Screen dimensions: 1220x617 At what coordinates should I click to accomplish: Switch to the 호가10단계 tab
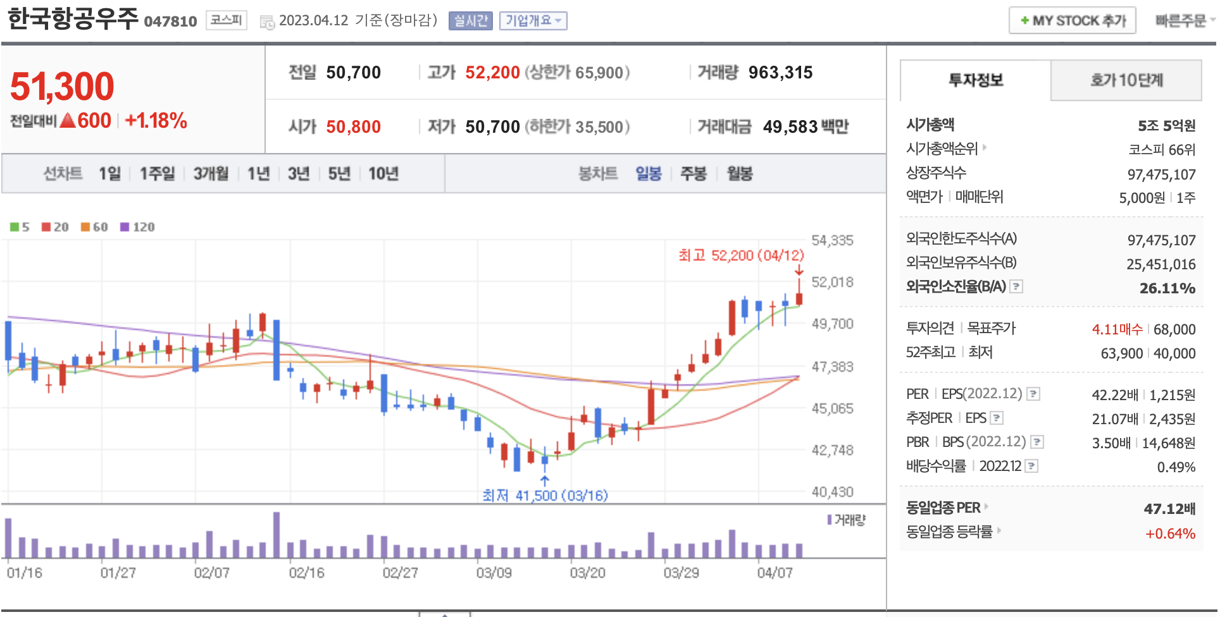click(1126, 80)
